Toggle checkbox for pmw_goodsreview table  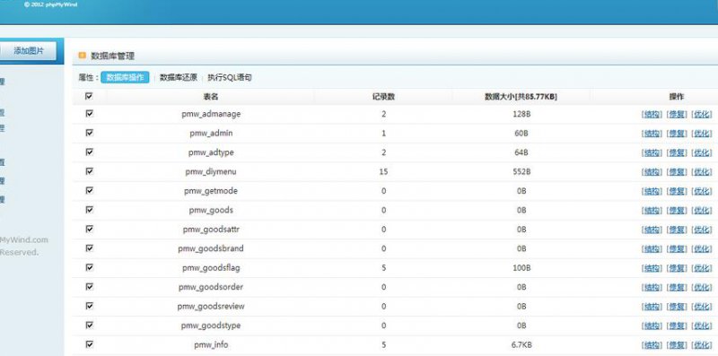pyautogui.click(x=89, y=306)
